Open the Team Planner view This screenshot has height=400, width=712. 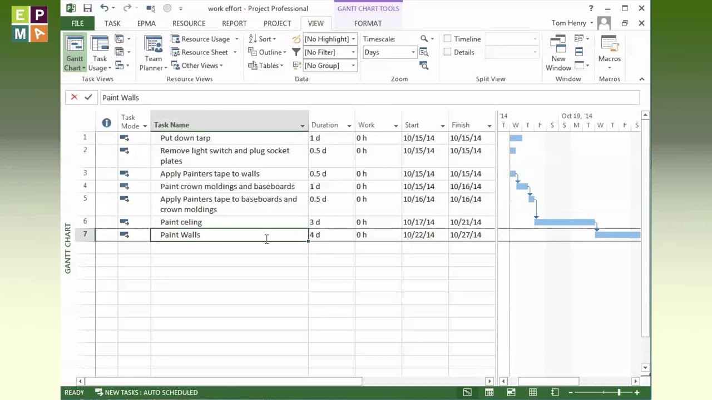coord(153,53)
